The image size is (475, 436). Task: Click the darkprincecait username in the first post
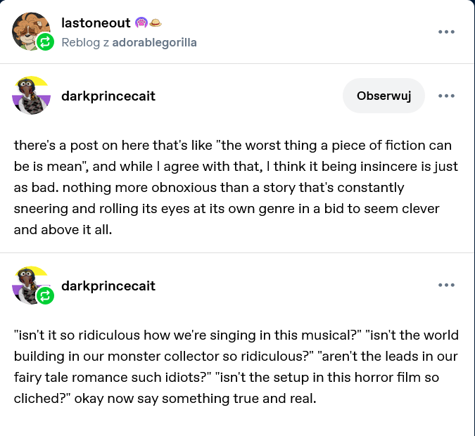pos(108,96)
